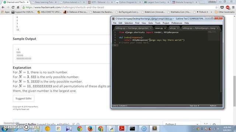236x132 pixels.
Task: Open the IbnTaymiyyah.Com bookmark
Action: 127,12
